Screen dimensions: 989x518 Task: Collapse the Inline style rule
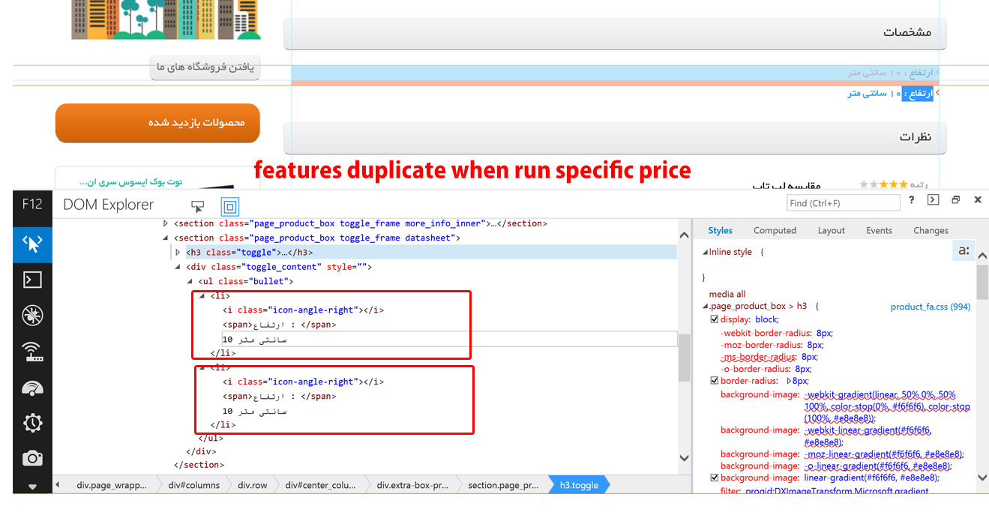pyautogui.click(x=705, y=253)
